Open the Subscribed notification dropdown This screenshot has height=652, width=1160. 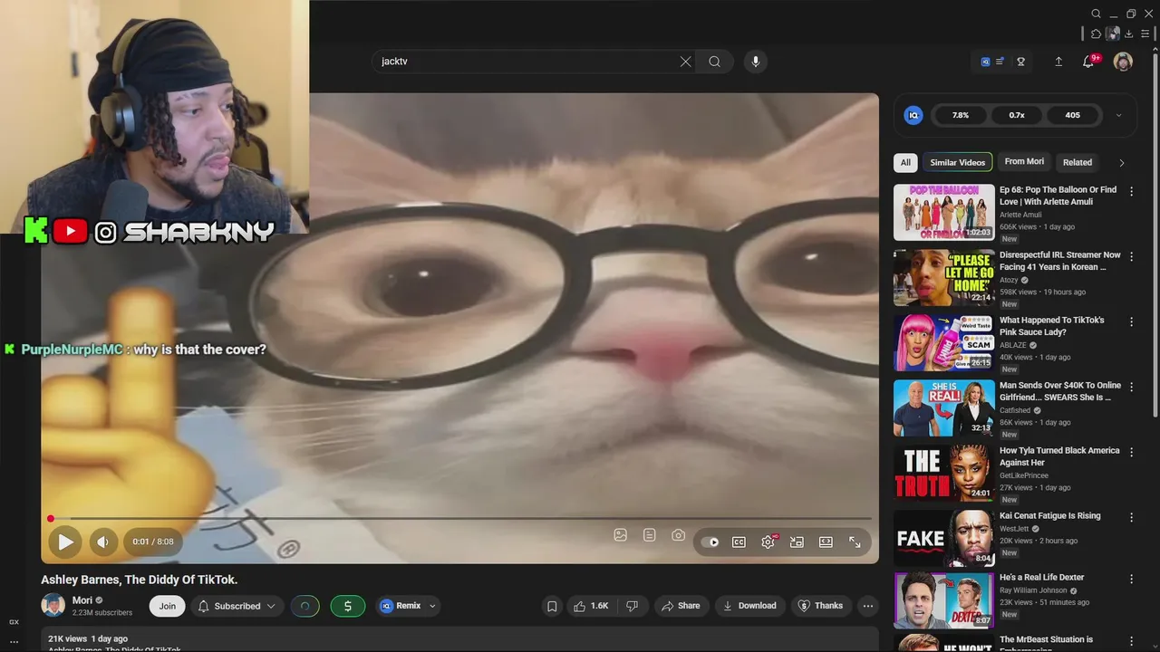pyautogui.click(x=236, y=606)
